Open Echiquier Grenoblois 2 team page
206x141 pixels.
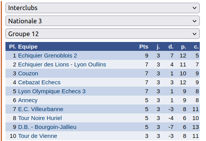click(x=47, y=56)
